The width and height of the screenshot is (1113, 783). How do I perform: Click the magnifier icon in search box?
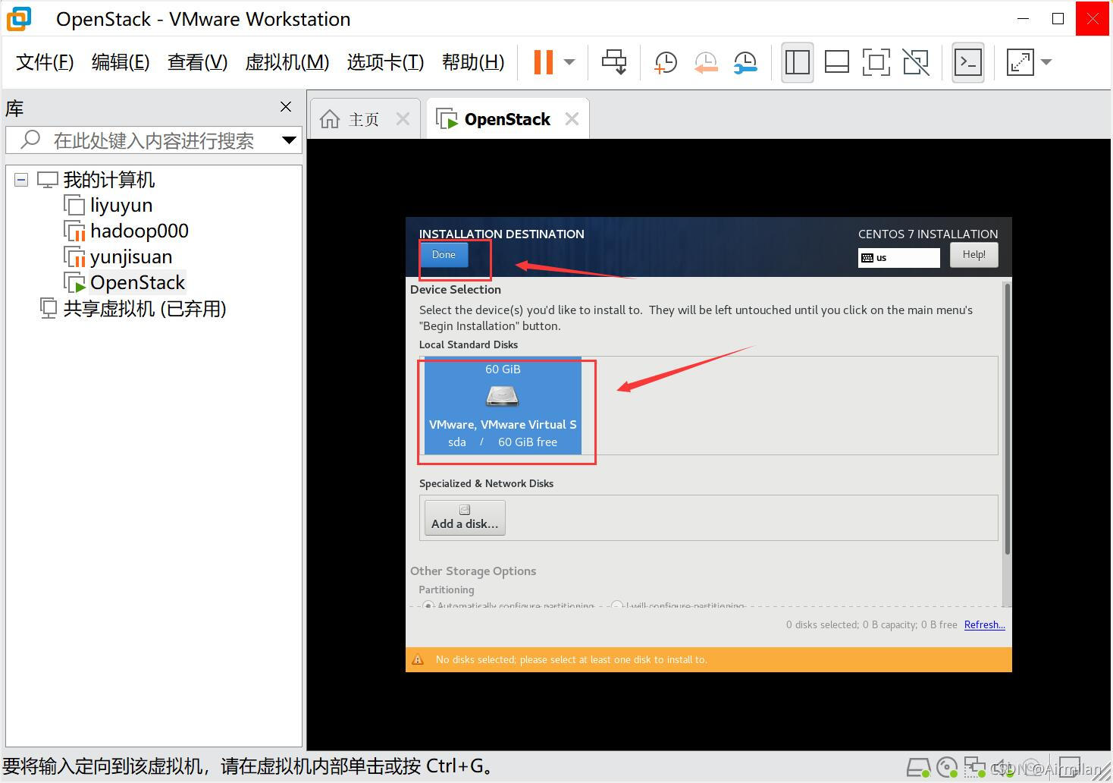click(x=30, y=140)
